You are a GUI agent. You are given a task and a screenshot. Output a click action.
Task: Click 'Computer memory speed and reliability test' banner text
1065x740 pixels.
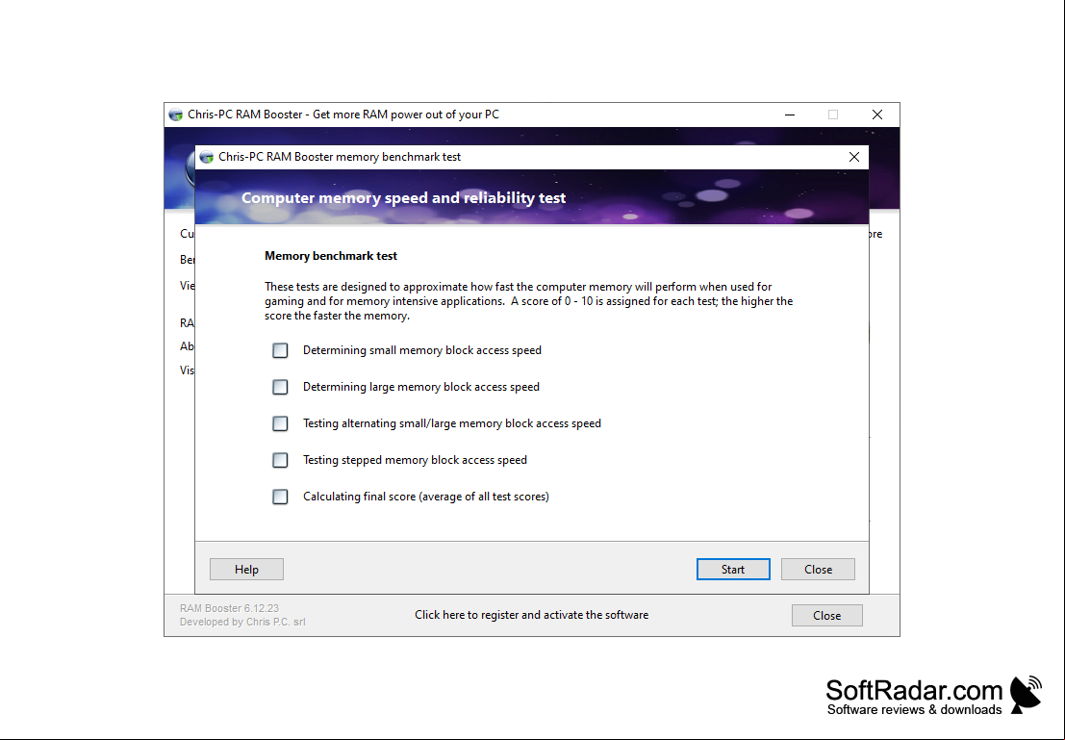coord(403,197)
